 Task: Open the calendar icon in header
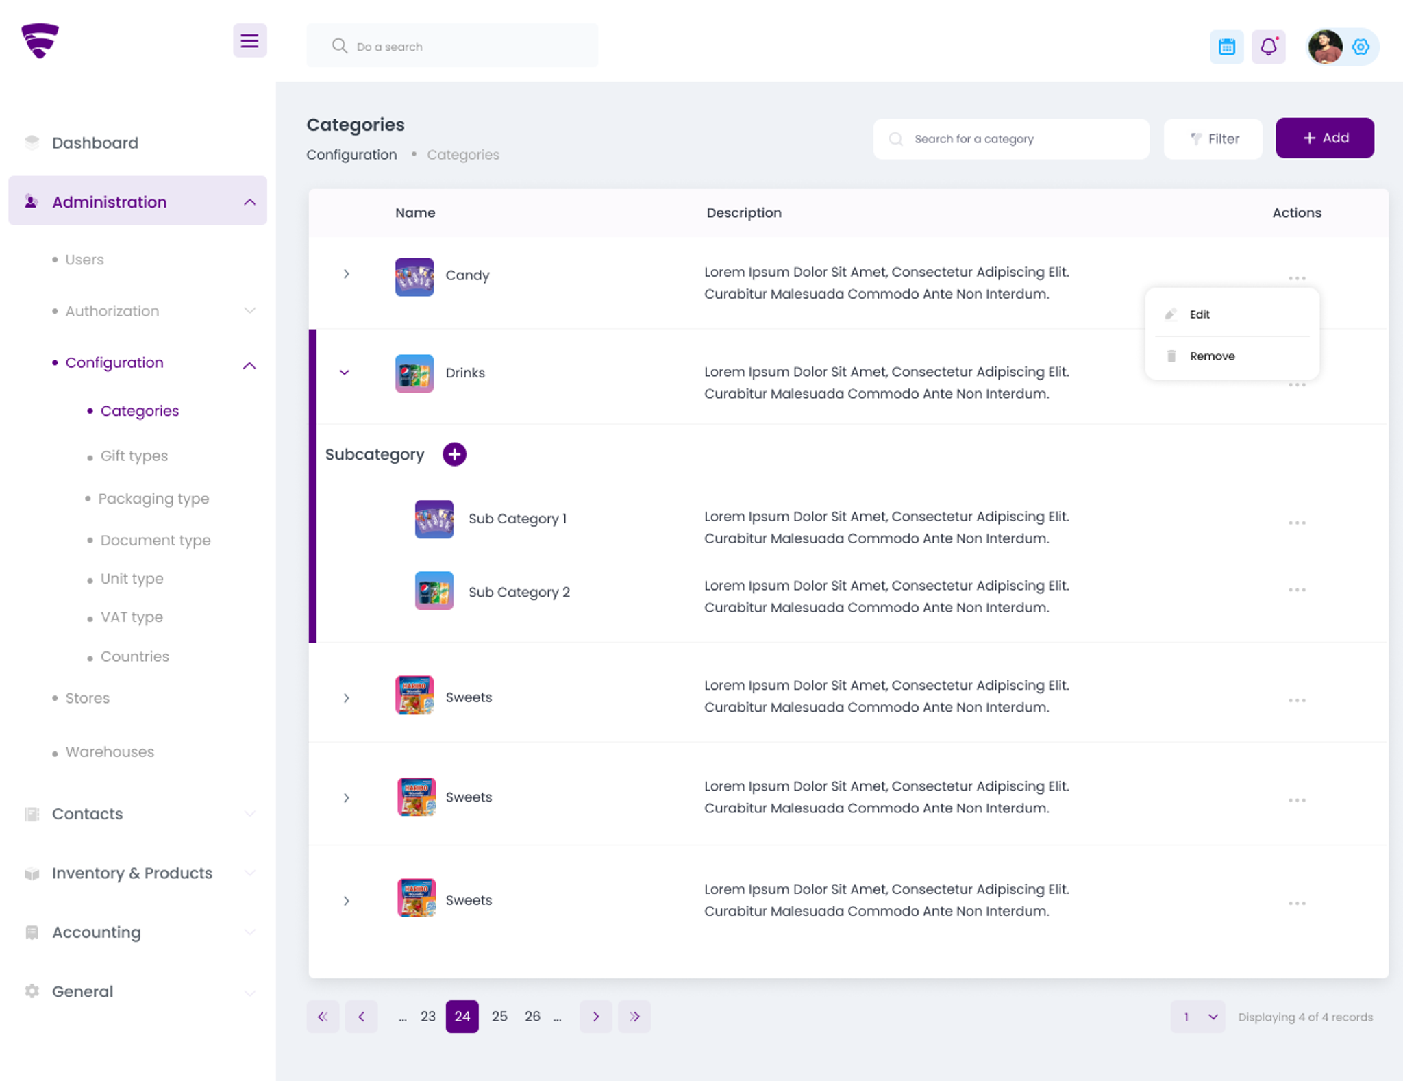click(1226, 47)
